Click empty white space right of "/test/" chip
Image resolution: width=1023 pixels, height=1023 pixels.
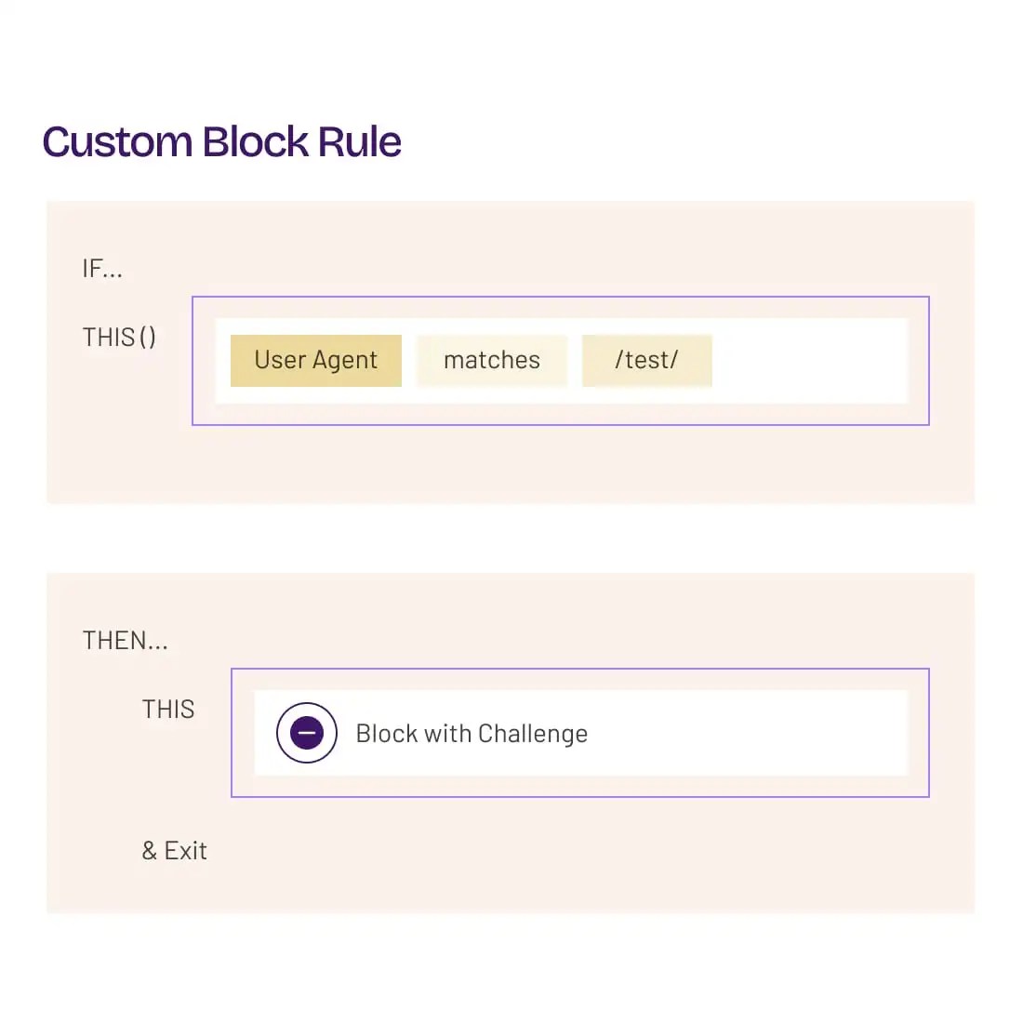tap(809, 361)
